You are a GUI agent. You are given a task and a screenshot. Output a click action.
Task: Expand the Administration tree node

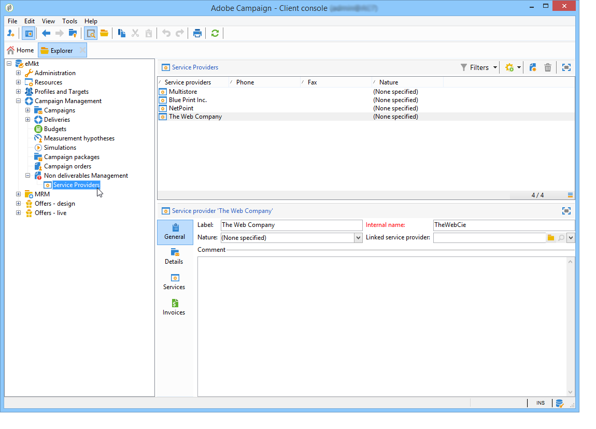[x=18, y=73]
